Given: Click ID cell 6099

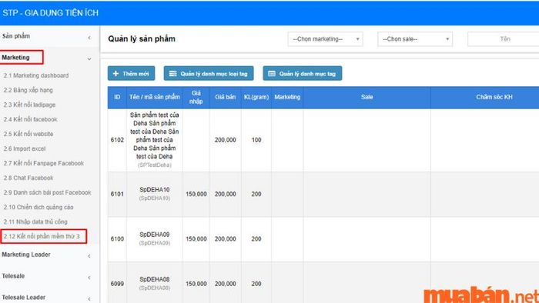Looking at the screenshot, I should (117, 284).
